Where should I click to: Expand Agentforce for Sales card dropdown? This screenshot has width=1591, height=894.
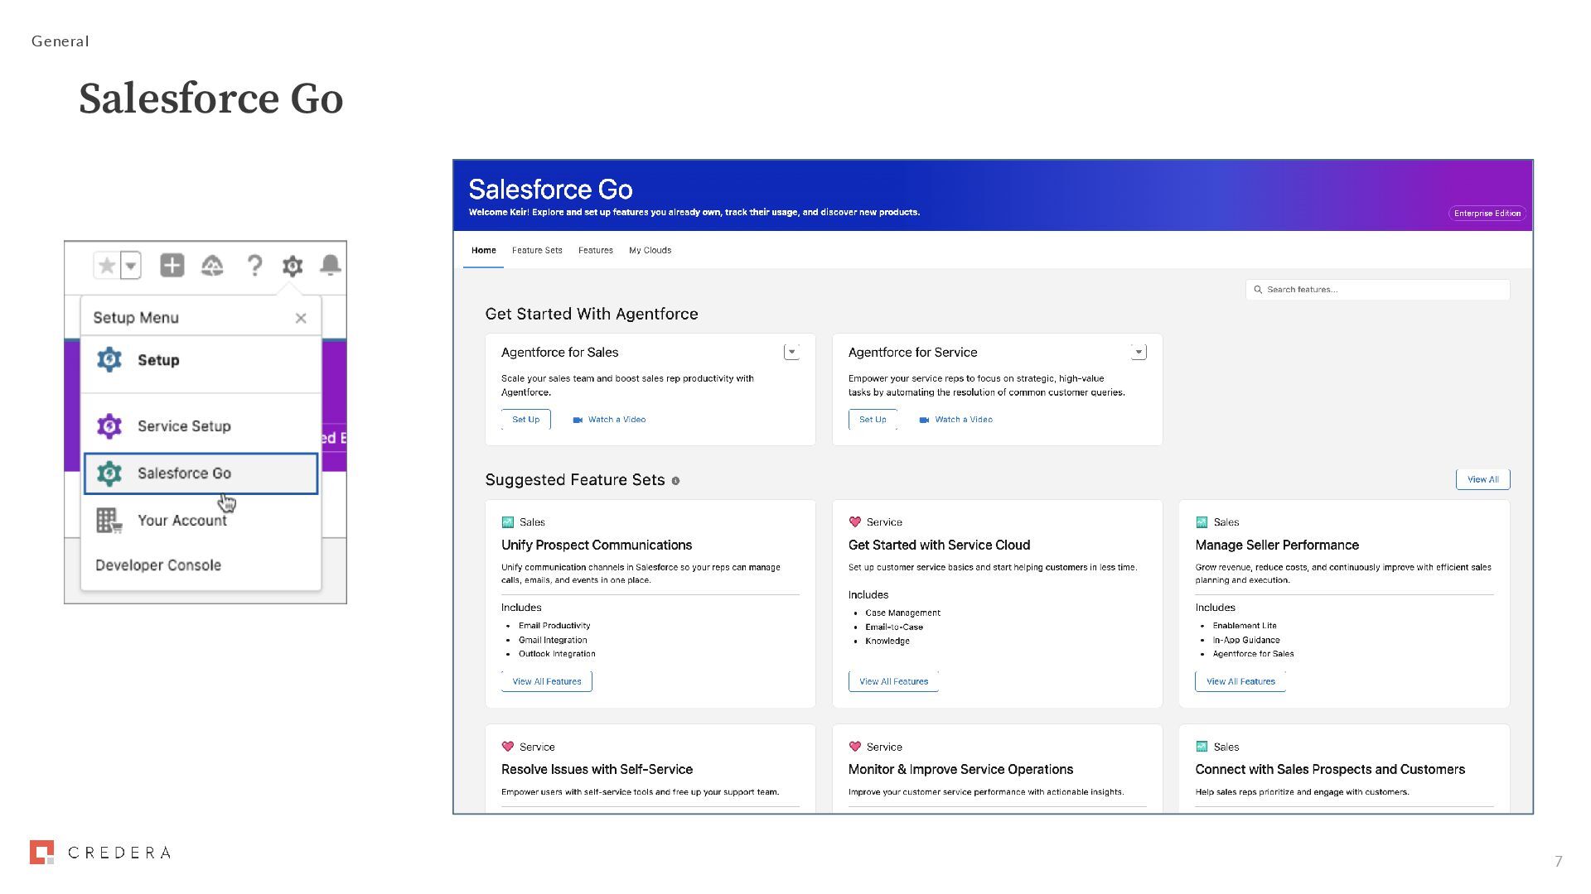click(791, 353)
